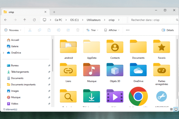Select crisp in the breadcrumb
Screen dimensions: 179x119
[112, 20]
